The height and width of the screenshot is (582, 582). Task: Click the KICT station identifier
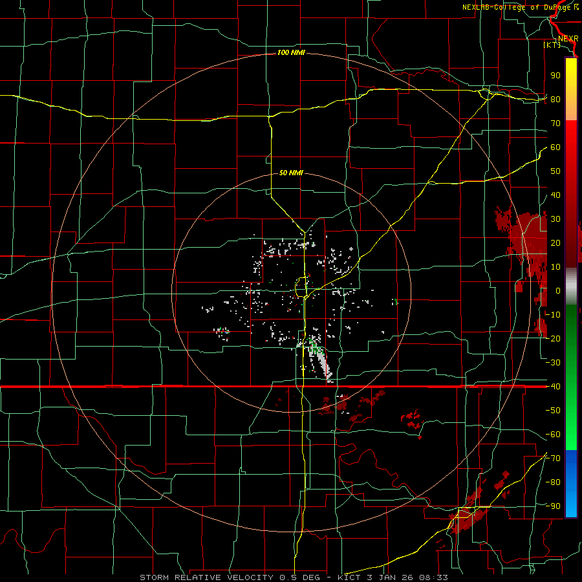349,577
